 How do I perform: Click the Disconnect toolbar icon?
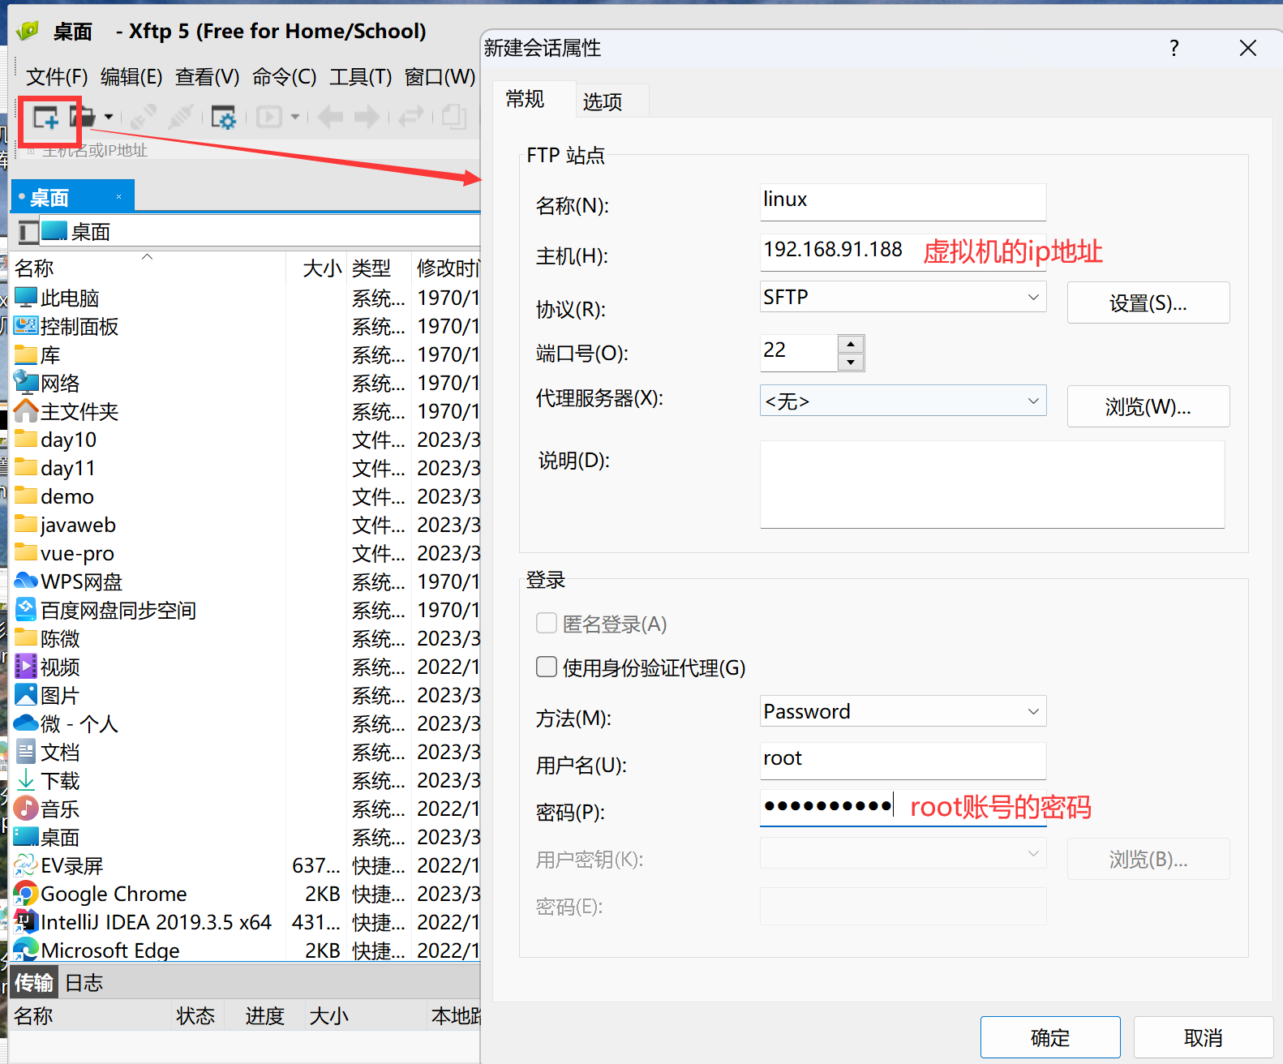pos(180,118)
